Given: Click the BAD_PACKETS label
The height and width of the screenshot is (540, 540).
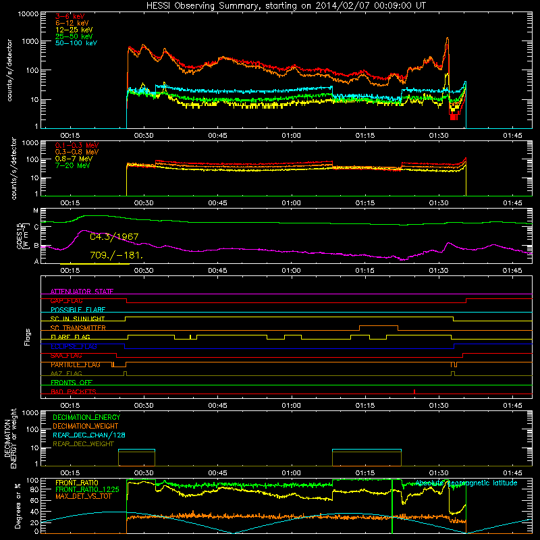Looking at the screenshot, I should [74, 391].
